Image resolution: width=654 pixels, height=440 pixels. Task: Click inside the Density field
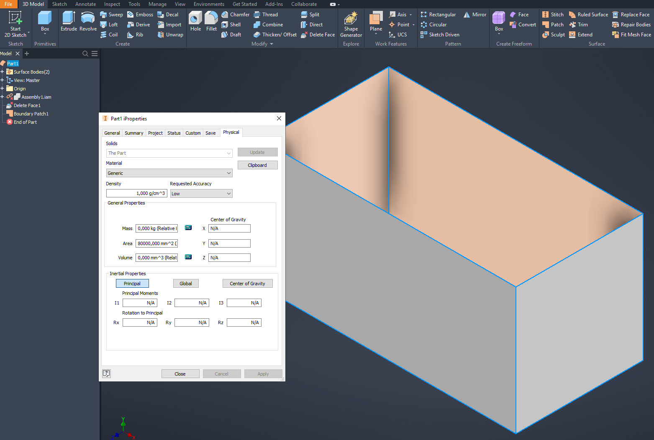coord(136,193)
